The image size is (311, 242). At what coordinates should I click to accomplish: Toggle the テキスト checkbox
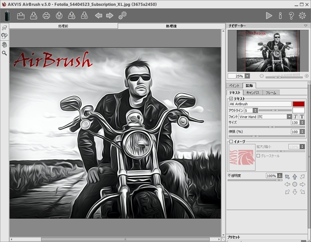click(231, 98)
